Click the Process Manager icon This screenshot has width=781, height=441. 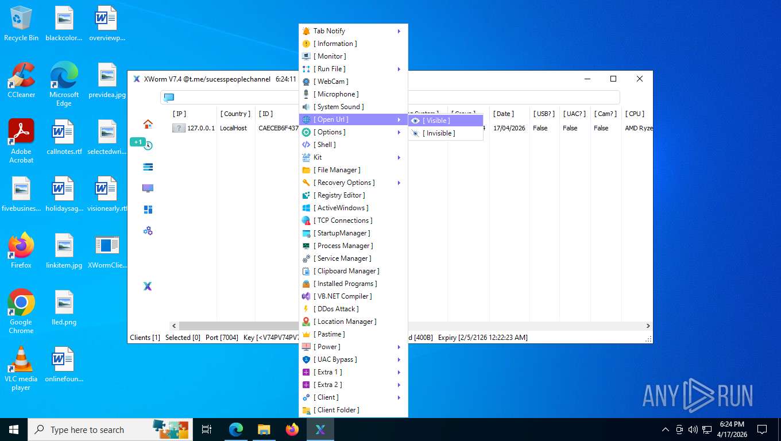pyautogui.click(x=306, y=246)
